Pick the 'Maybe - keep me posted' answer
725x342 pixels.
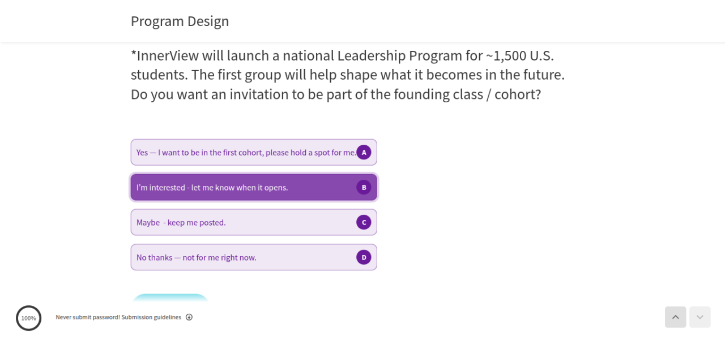pyautogui.click(x=181, y=223)
